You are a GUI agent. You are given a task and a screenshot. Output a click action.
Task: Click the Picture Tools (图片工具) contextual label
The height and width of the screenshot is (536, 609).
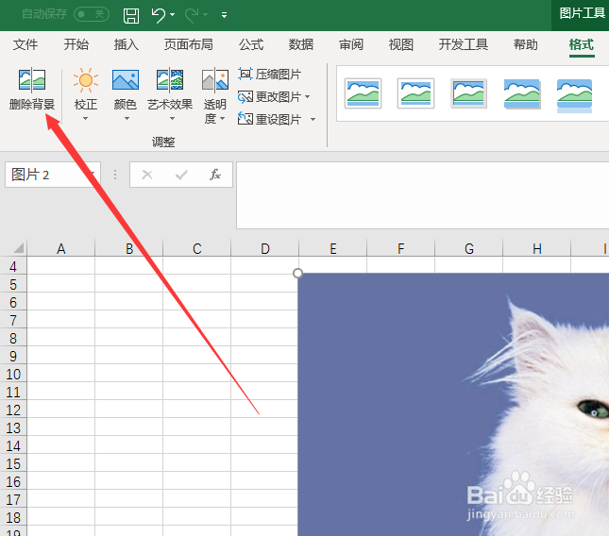(x=582, y=13)
